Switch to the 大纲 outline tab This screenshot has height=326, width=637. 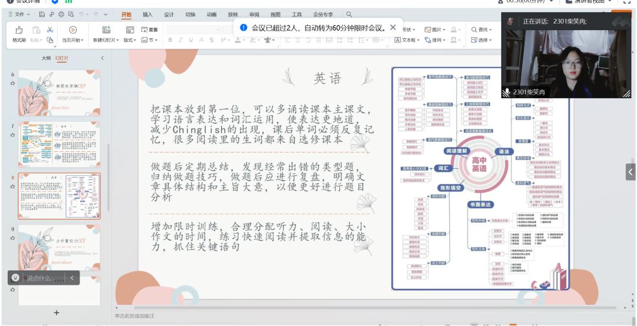[47, 58]
